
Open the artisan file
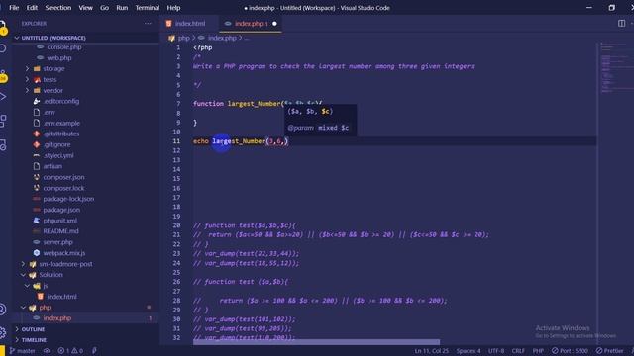click(53, 166)
